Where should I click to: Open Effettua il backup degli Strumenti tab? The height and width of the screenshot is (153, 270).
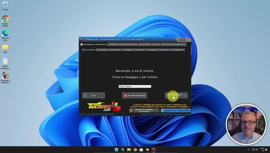123,44
